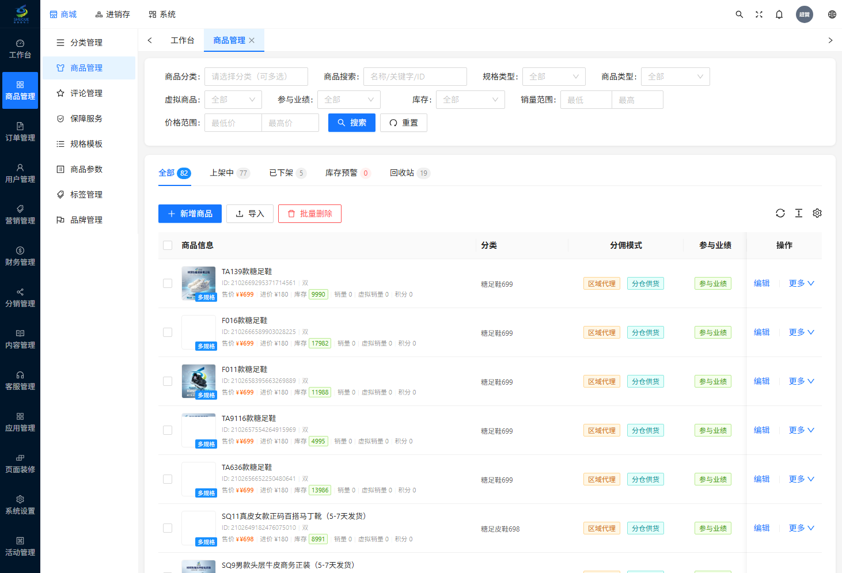Expand 更多 for TA139款糖足鞋
This screenshot has height=573, width=842.
coord(801,283)
